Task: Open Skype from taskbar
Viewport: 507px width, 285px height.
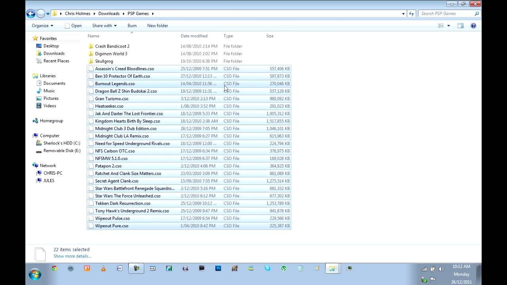Action: click(x=267, y=268)
